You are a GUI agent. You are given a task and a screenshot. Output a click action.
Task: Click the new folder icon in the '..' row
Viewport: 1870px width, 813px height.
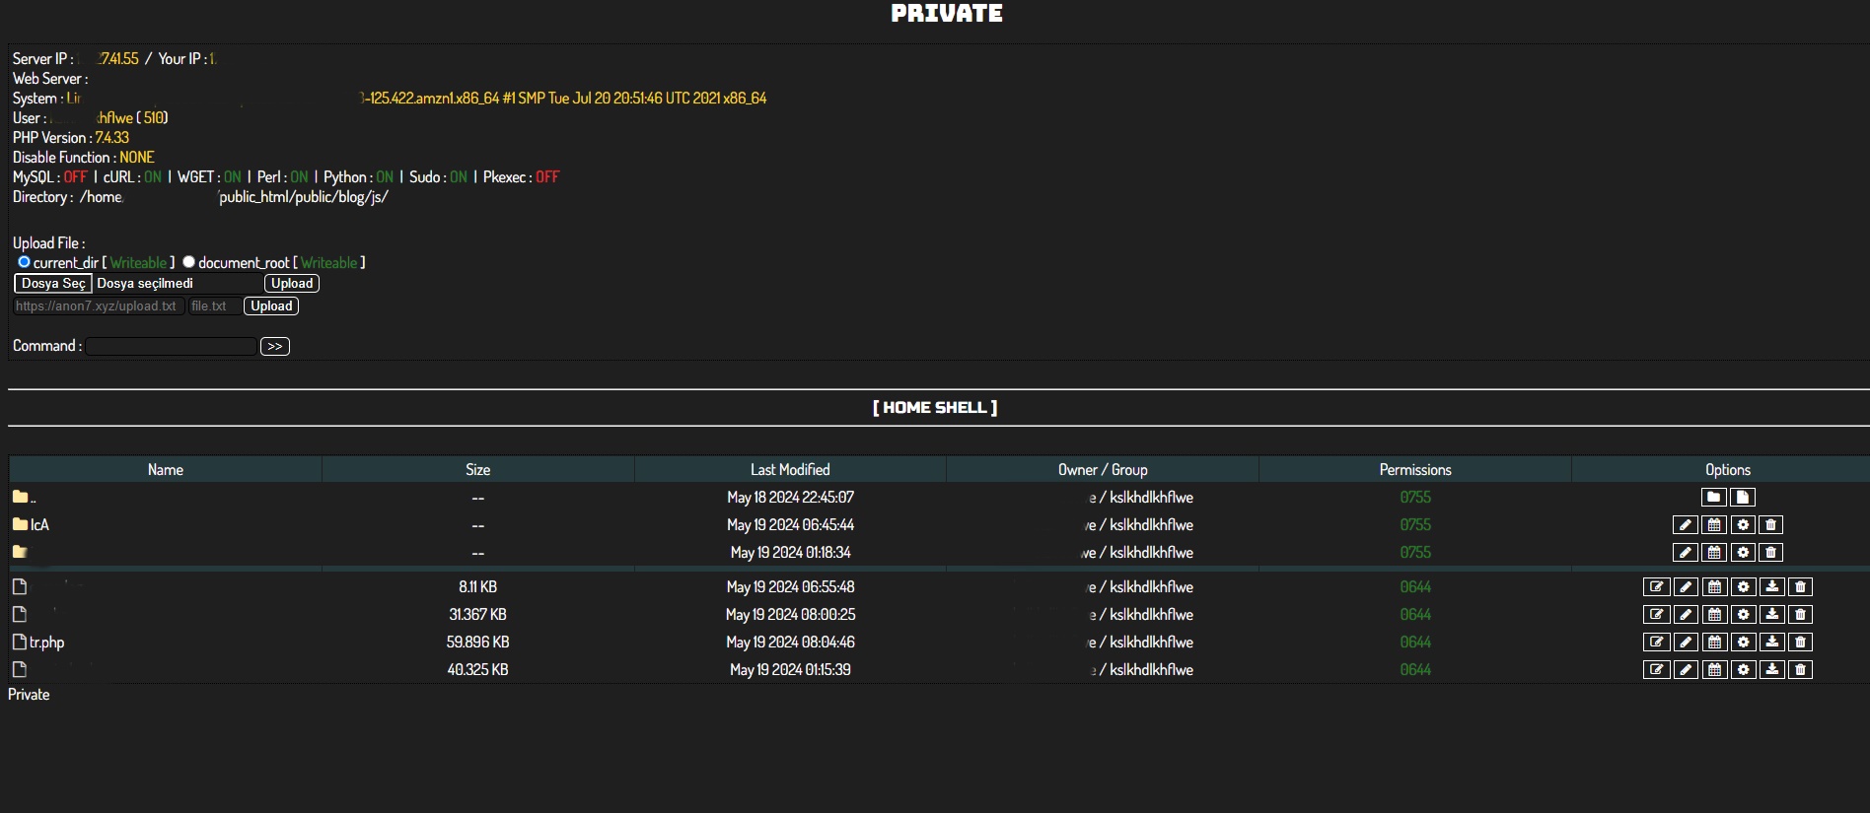[x=1714, y=498]
